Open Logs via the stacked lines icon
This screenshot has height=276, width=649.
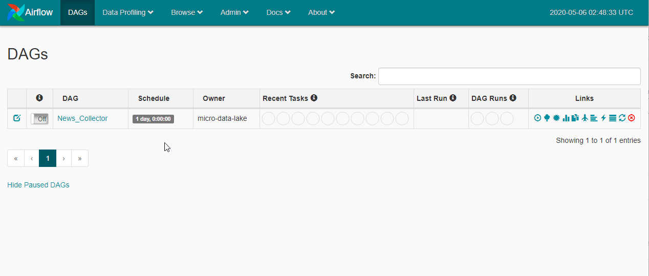(x=613, y=118)
